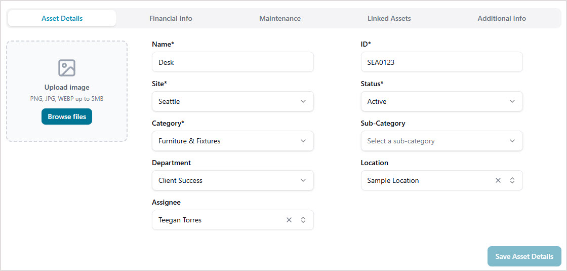Click the Category* field label
Screen dimensions: 567x271
click(168, 123)
